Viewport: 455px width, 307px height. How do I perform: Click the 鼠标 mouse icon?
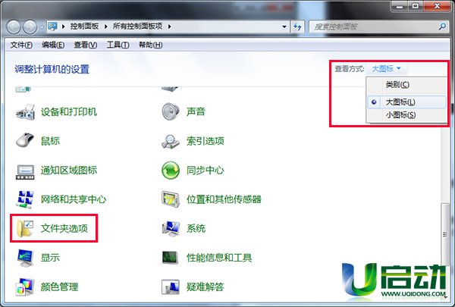(25, 141)
